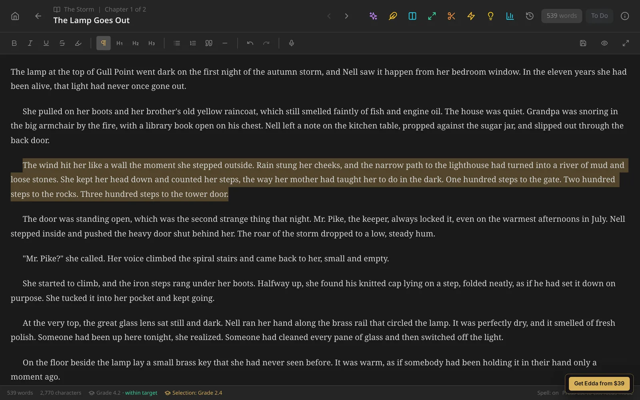
Task: Click the 539 words count button
Action: point(562,16)
